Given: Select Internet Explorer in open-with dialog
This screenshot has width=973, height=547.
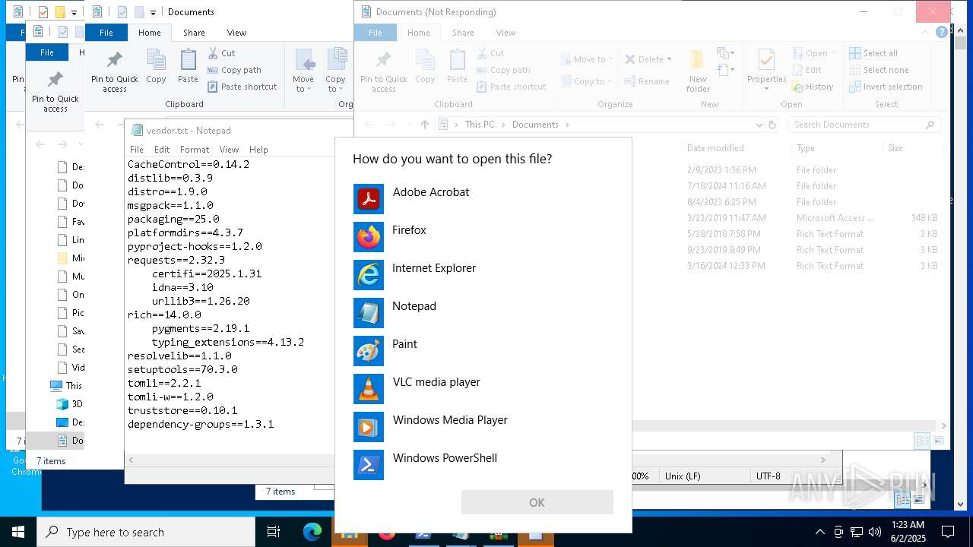Looking at the screenshot, I should click(x=483, y=275).
